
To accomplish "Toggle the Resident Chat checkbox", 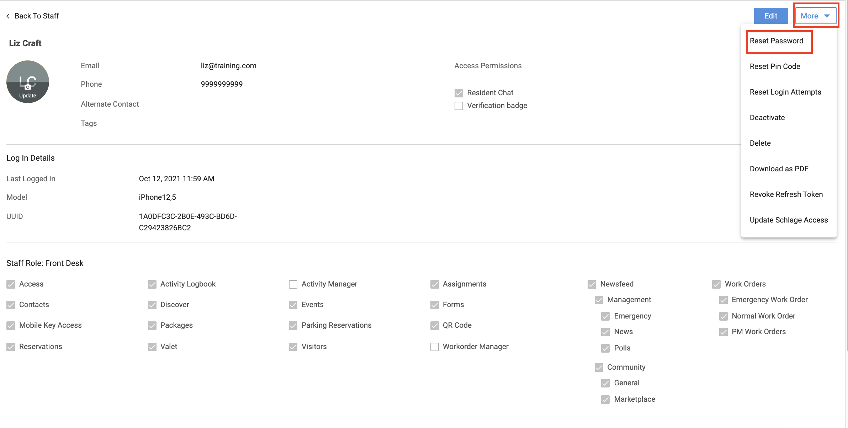I will point(459,93).
